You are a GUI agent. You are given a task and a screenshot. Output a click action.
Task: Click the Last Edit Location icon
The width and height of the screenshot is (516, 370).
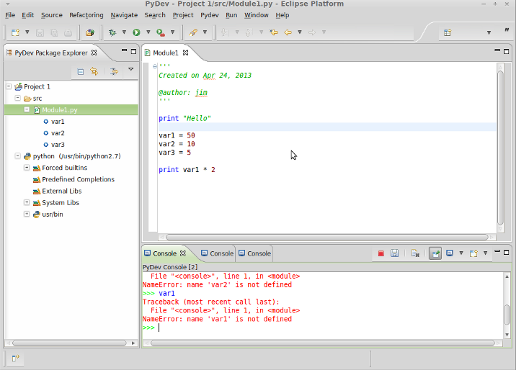pos(274,32)
